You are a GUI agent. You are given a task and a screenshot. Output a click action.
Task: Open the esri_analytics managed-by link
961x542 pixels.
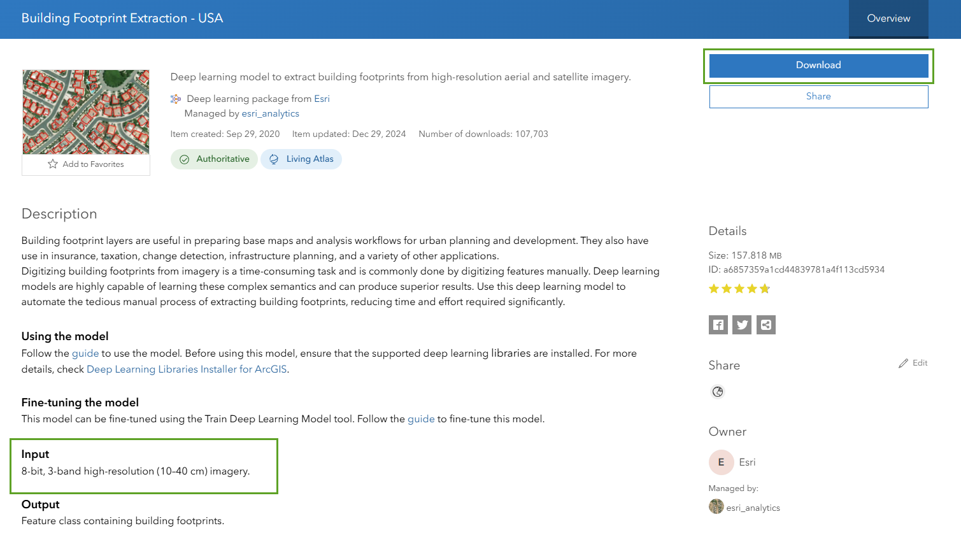click(x=270, y=113)
